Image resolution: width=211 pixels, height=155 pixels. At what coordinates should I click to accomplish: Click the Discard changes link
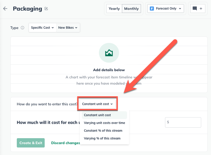pyautogui.click(x=65, y=143)
